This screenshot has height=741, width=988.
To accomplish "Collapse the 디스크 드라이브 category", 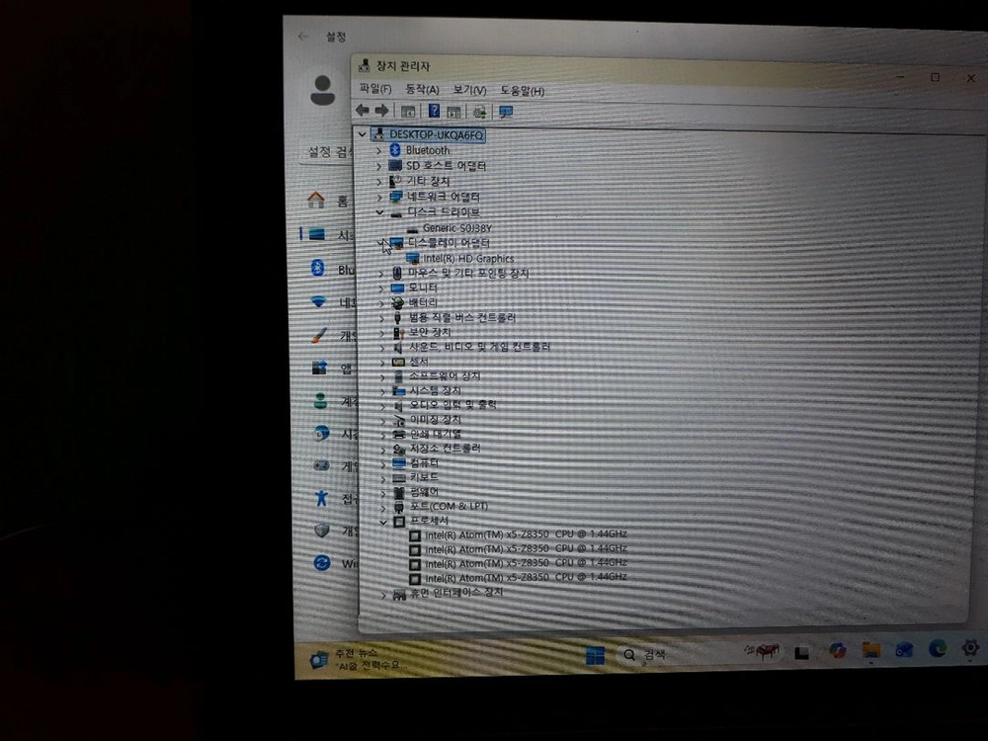I will click(379, 212).
